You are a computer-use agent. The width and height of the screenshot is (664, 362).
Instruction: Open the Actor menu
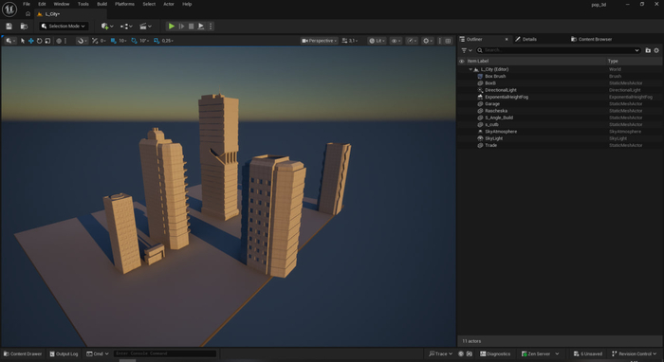tap(169, 4)
